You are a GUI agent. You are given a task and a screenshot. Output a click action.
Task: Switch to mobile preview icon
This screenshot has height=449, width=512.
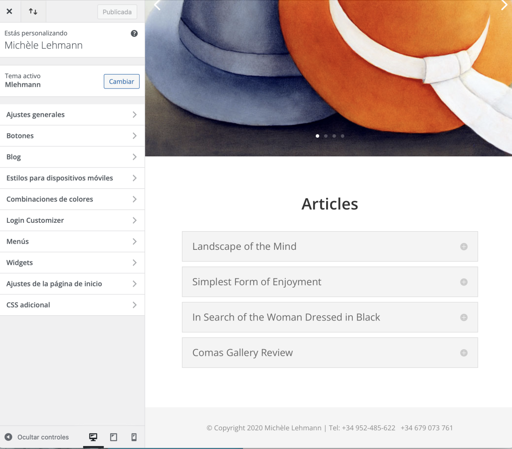(134, 437)
